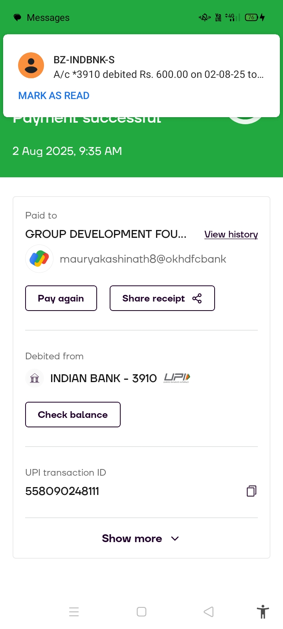This screenshot has height=629, width=283.
Task: Tap the UPI logo beside bank name
Action: point(177,378)
